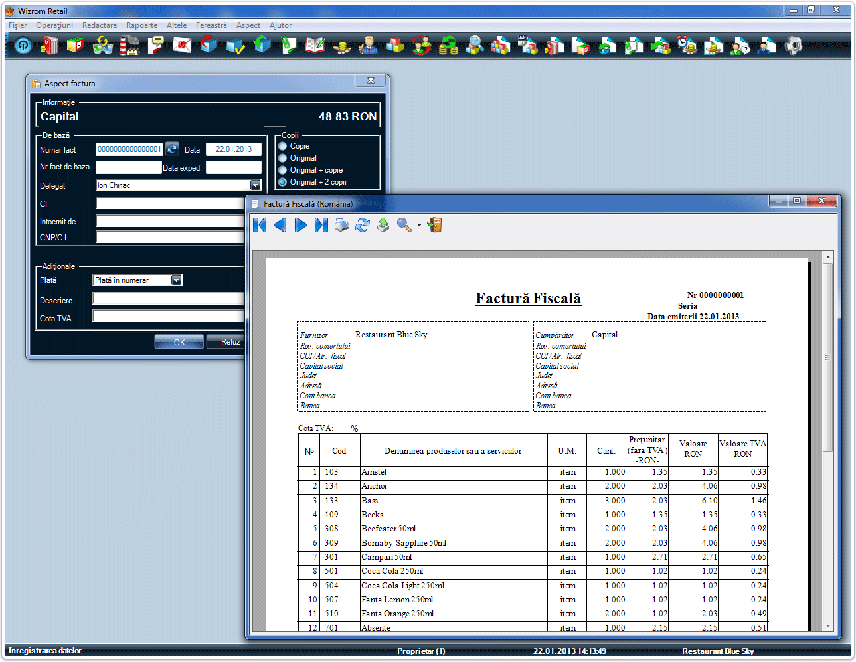
Task: Open the zoom level dropdown arrow
Action: click(x=419, y=226)
